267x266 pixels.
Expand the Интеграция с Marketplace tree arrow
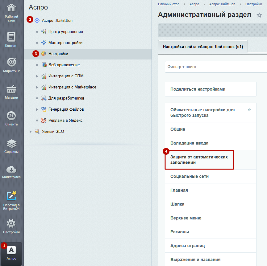coord(37,87)
